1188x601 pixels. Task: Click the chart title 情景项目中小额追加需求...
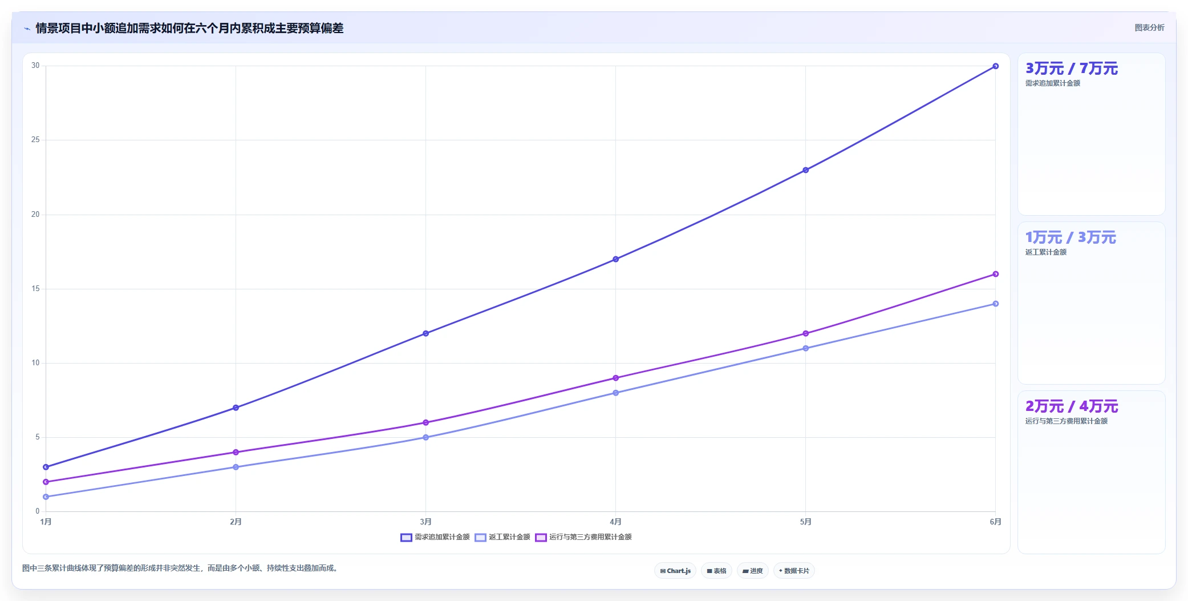pyautogui.click(x=189, y=28)
